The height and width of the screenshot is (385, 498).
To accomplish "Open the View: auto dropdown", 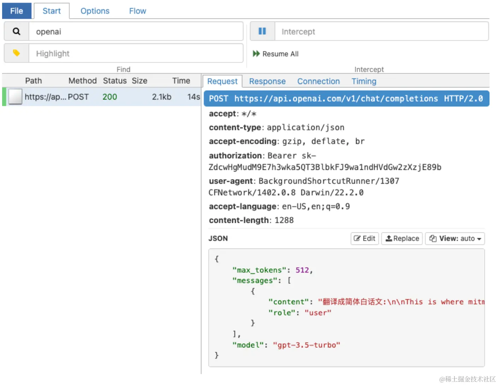I will (455, 238).
